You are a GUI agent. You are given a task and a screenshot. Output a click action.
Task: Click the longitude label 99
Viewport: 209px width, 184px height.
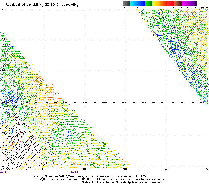(125, 170)
